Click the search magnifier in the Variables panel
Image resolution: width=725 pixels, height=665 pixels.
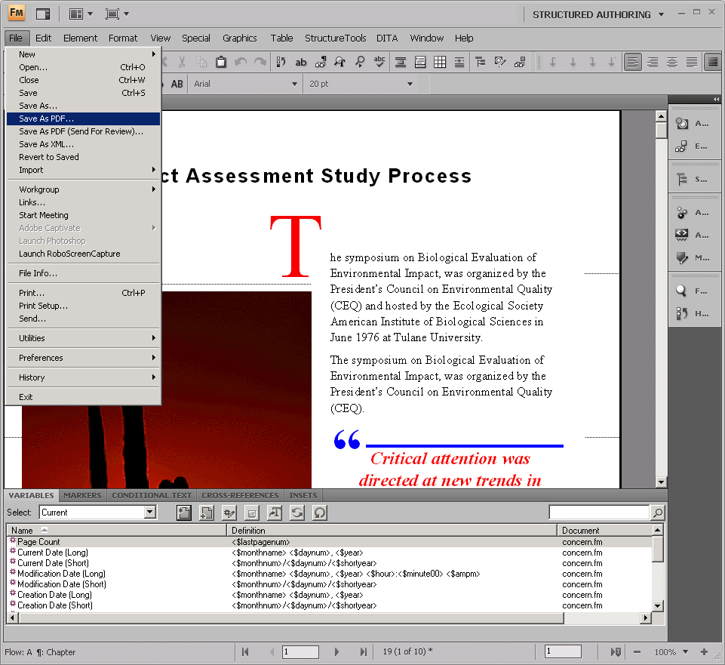tap(657, 513)
